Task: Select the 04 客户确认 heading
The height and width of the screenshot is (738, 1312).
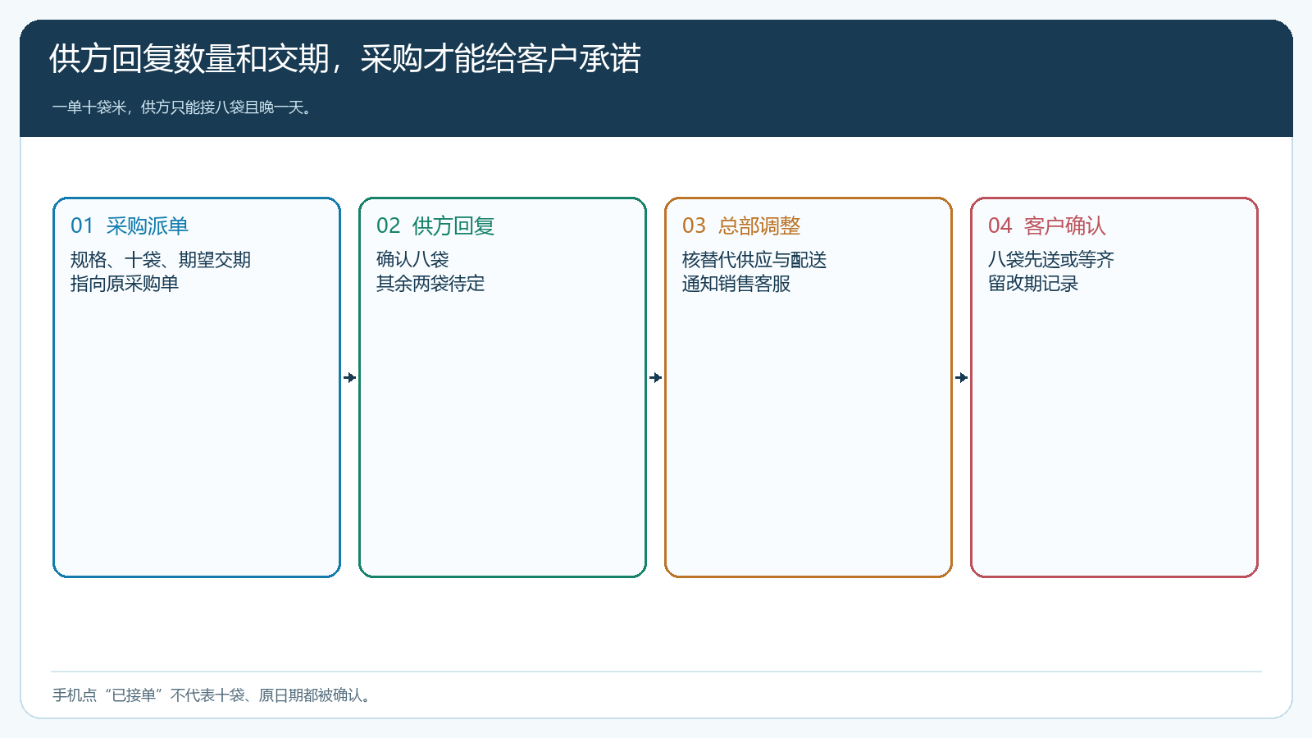Action: point(1047,225)
